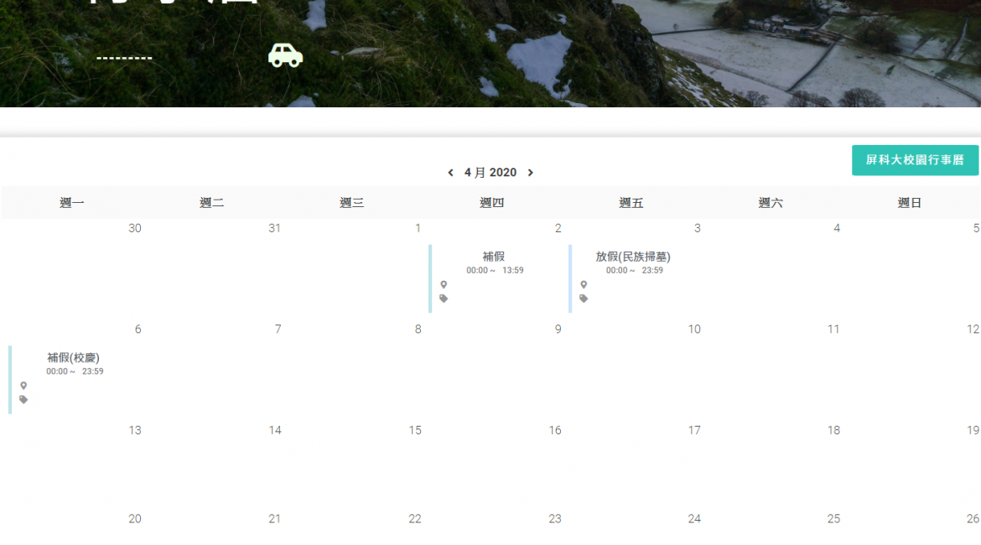Select date 31 from previous month

tap(274, 228)
